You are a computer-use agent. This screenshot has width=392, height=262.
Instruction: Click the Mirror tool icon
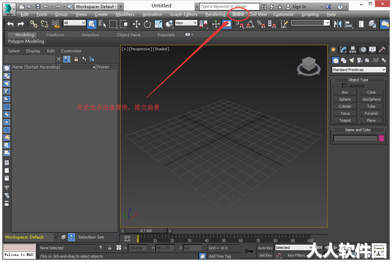338,24
